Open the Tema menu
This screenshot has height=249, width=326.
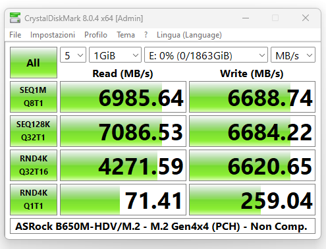click(126, 35)
